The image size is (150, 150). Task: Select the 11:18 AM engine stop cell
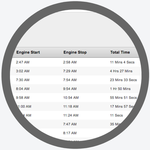(71, 106)
